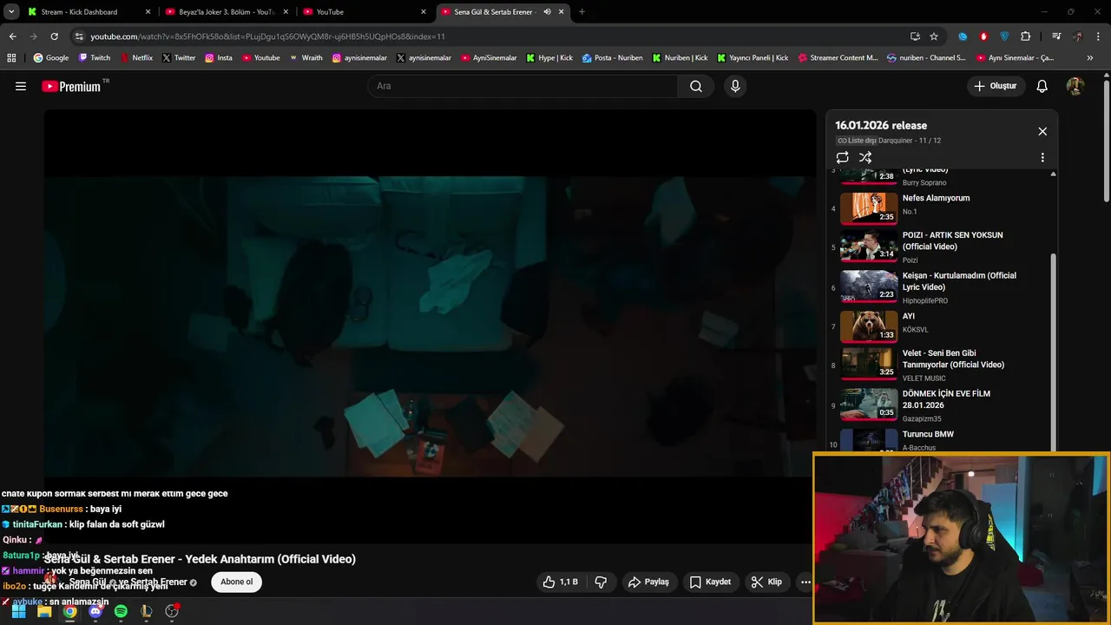Show more bookmarks with the chevron
The image size is (1111, 625).
(1090, 58)
